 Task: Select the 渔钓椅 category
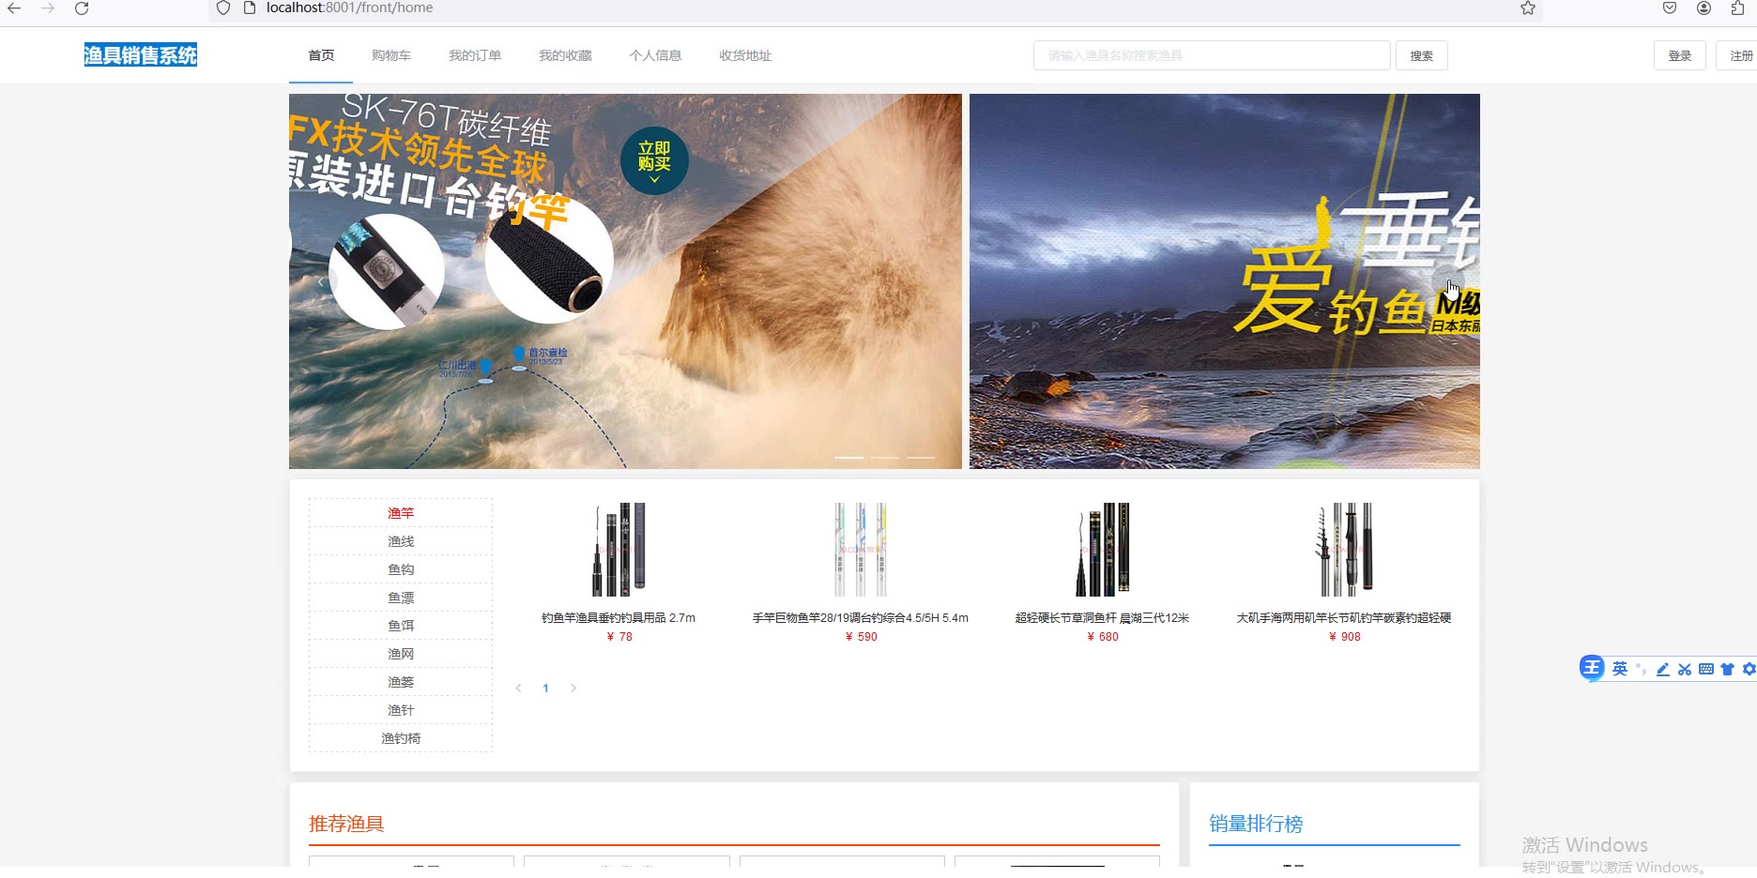tap(401, 738)
